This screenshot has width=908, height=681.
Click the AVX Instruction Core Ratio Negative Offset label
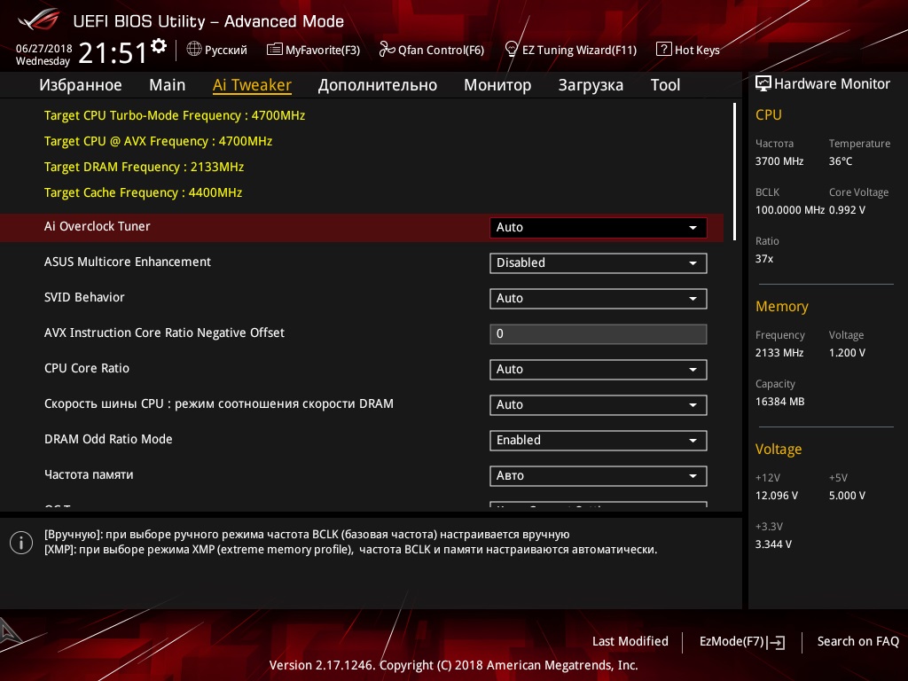[x=164, y=333]
